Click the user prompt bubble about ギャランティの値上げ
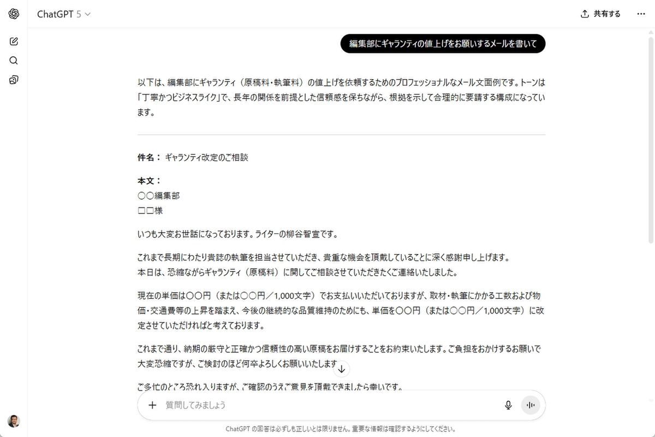Screen dimensions: 655x437 click(443, 44)
